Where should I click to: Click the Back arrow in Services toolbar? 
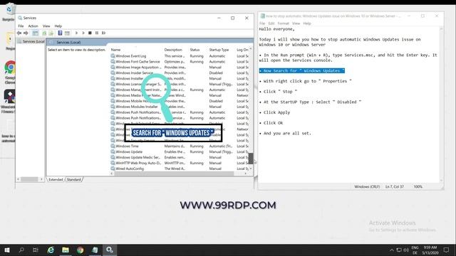[19, 33]
